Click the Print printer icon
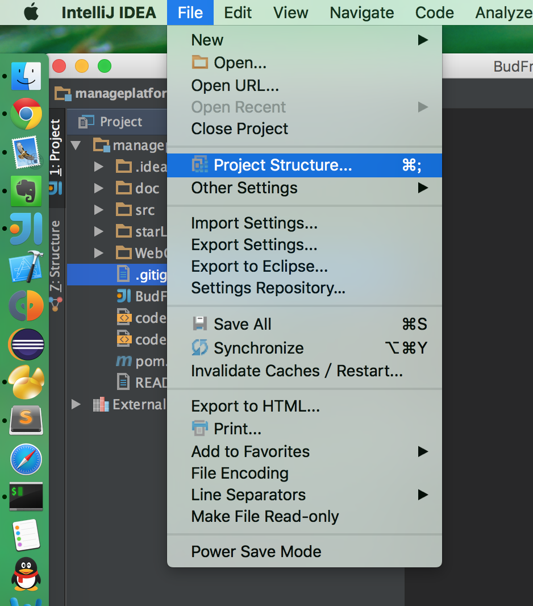 coord(199,428)
